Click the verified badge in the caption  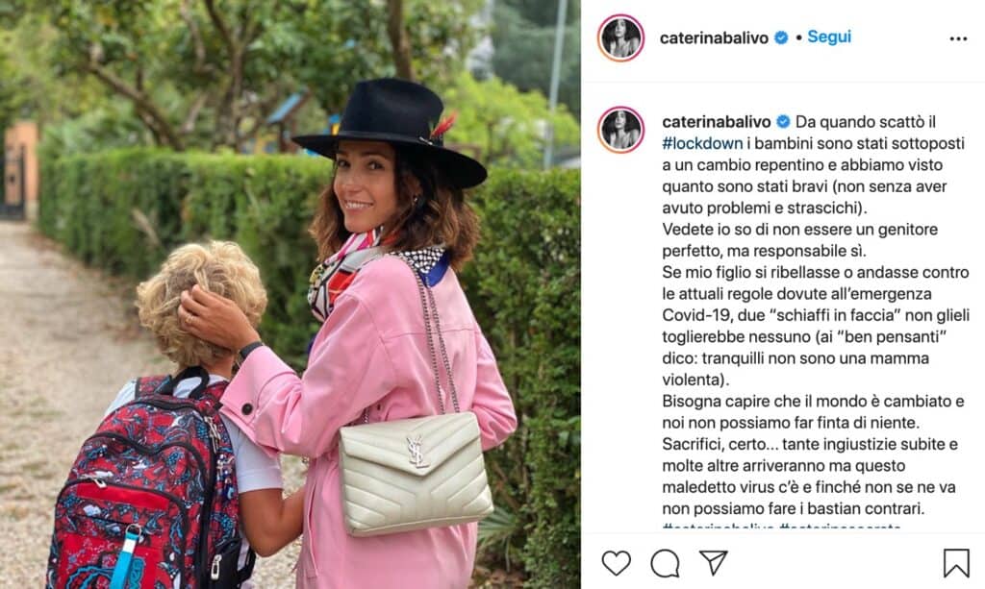click(783, 122)
